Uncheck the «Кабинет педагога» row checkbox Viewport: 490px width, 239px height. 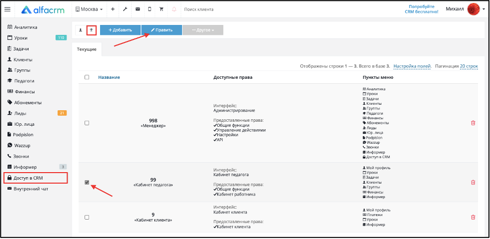coord(87,182)
